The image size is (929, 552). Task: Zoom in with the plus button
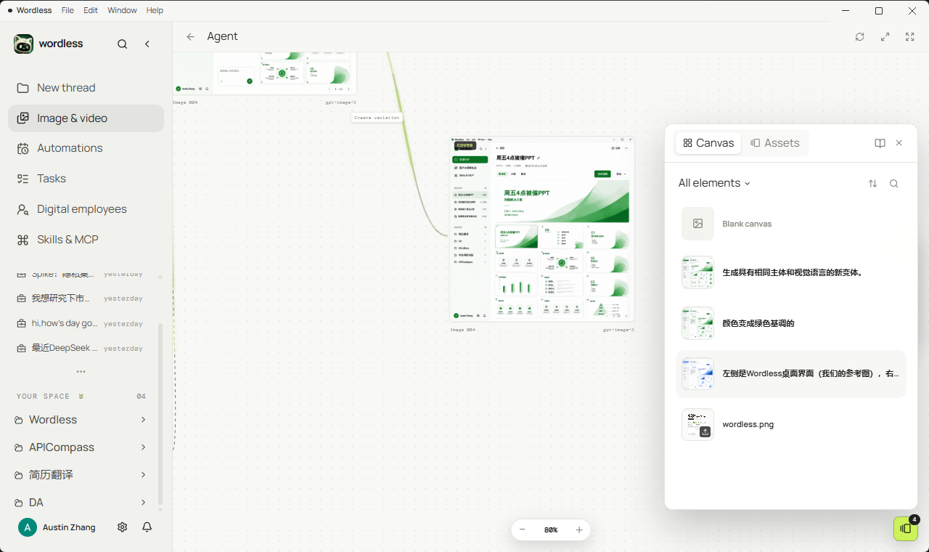579,530
